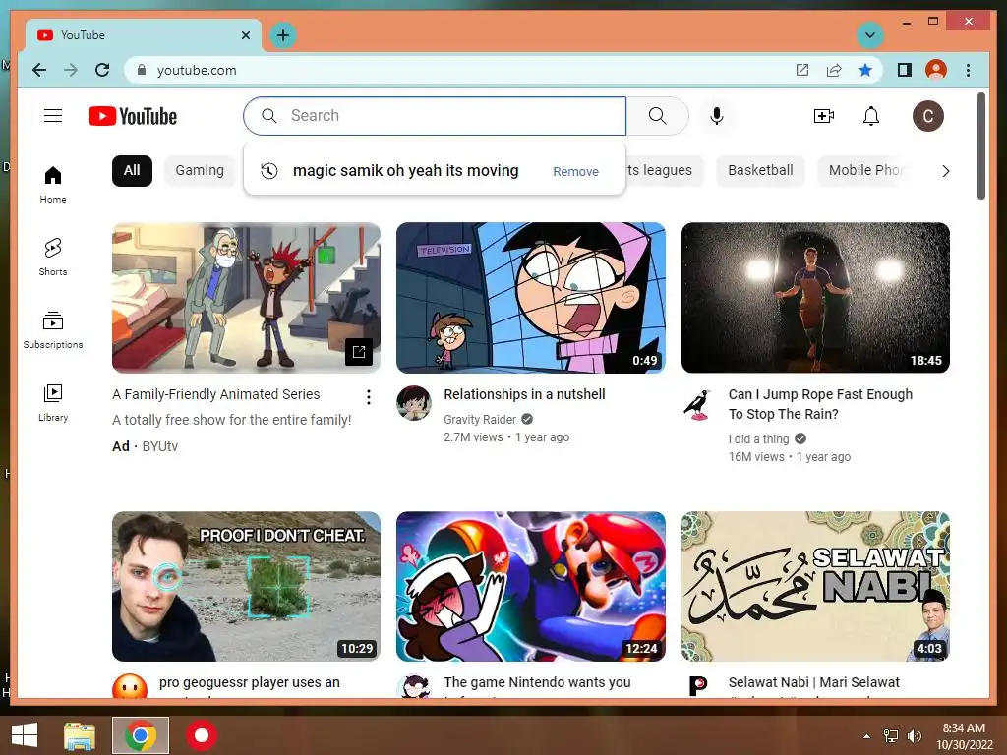Bookmark star in the address bar
The height and width of the screenshot is (755, 1007).
click(865, 70)
